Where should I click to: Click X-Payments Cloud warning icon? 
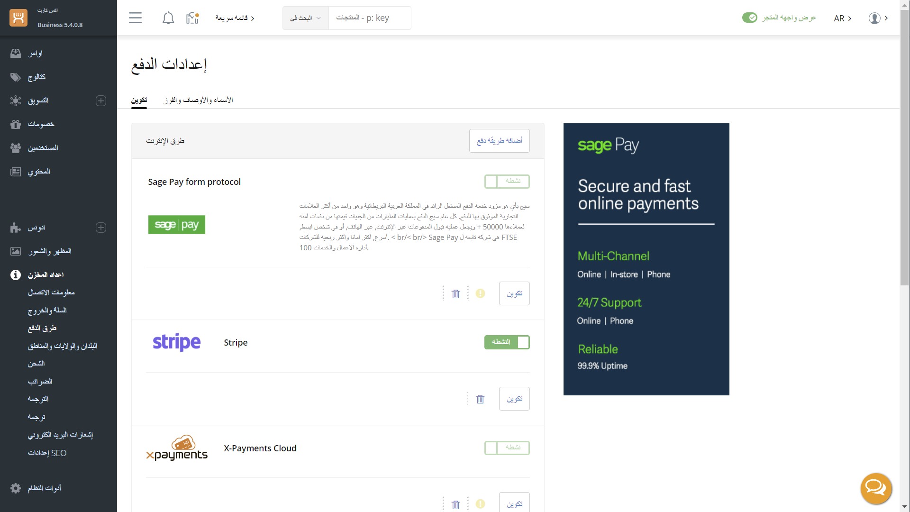pyautogui.click(x=480, y=504)
